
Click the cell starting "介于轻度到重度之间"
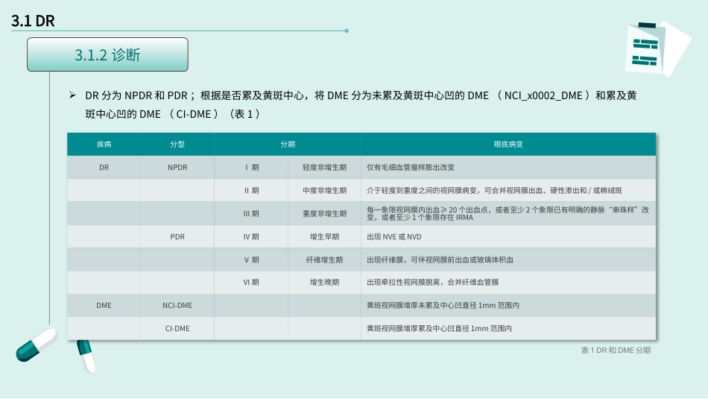[x=508, y=190]
